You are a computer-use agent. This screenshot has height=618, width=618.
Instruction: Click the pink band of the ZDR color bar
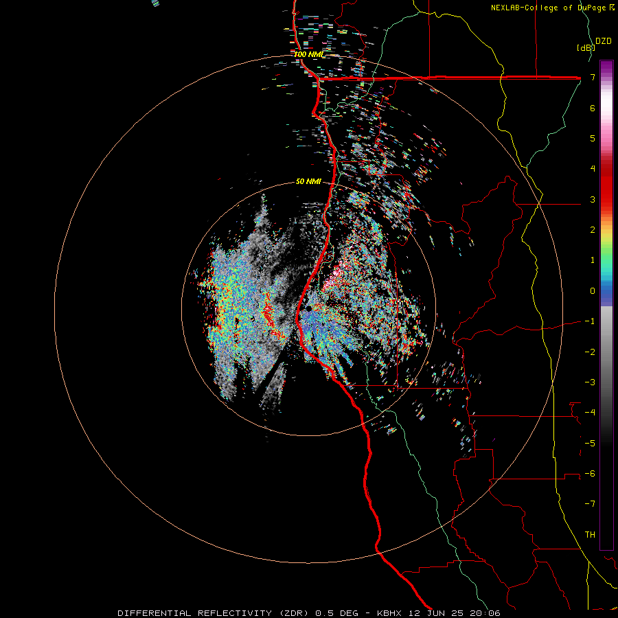click(606, 134)
